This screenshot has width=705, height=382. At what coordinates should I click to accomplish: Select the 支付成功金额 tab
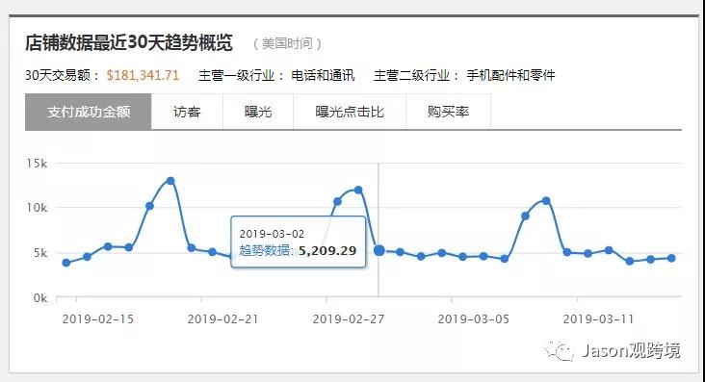(x=89, y=112)
